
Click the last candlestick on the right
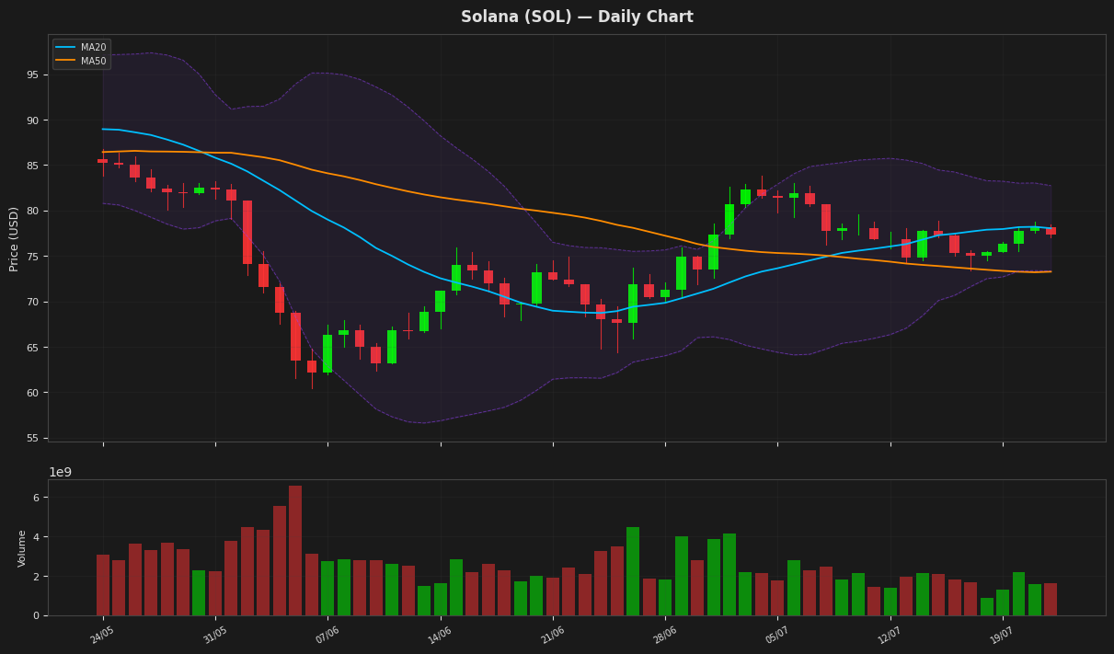(x=1051, y=231)
